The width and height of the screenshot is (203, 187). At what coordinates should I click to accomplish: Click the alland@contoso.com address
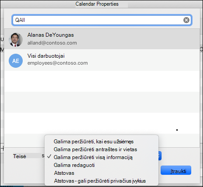coord(52,43)
